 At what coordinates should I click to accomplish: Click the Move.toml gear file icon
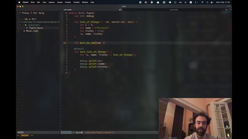pyautogui.click(x=24, y=31)
